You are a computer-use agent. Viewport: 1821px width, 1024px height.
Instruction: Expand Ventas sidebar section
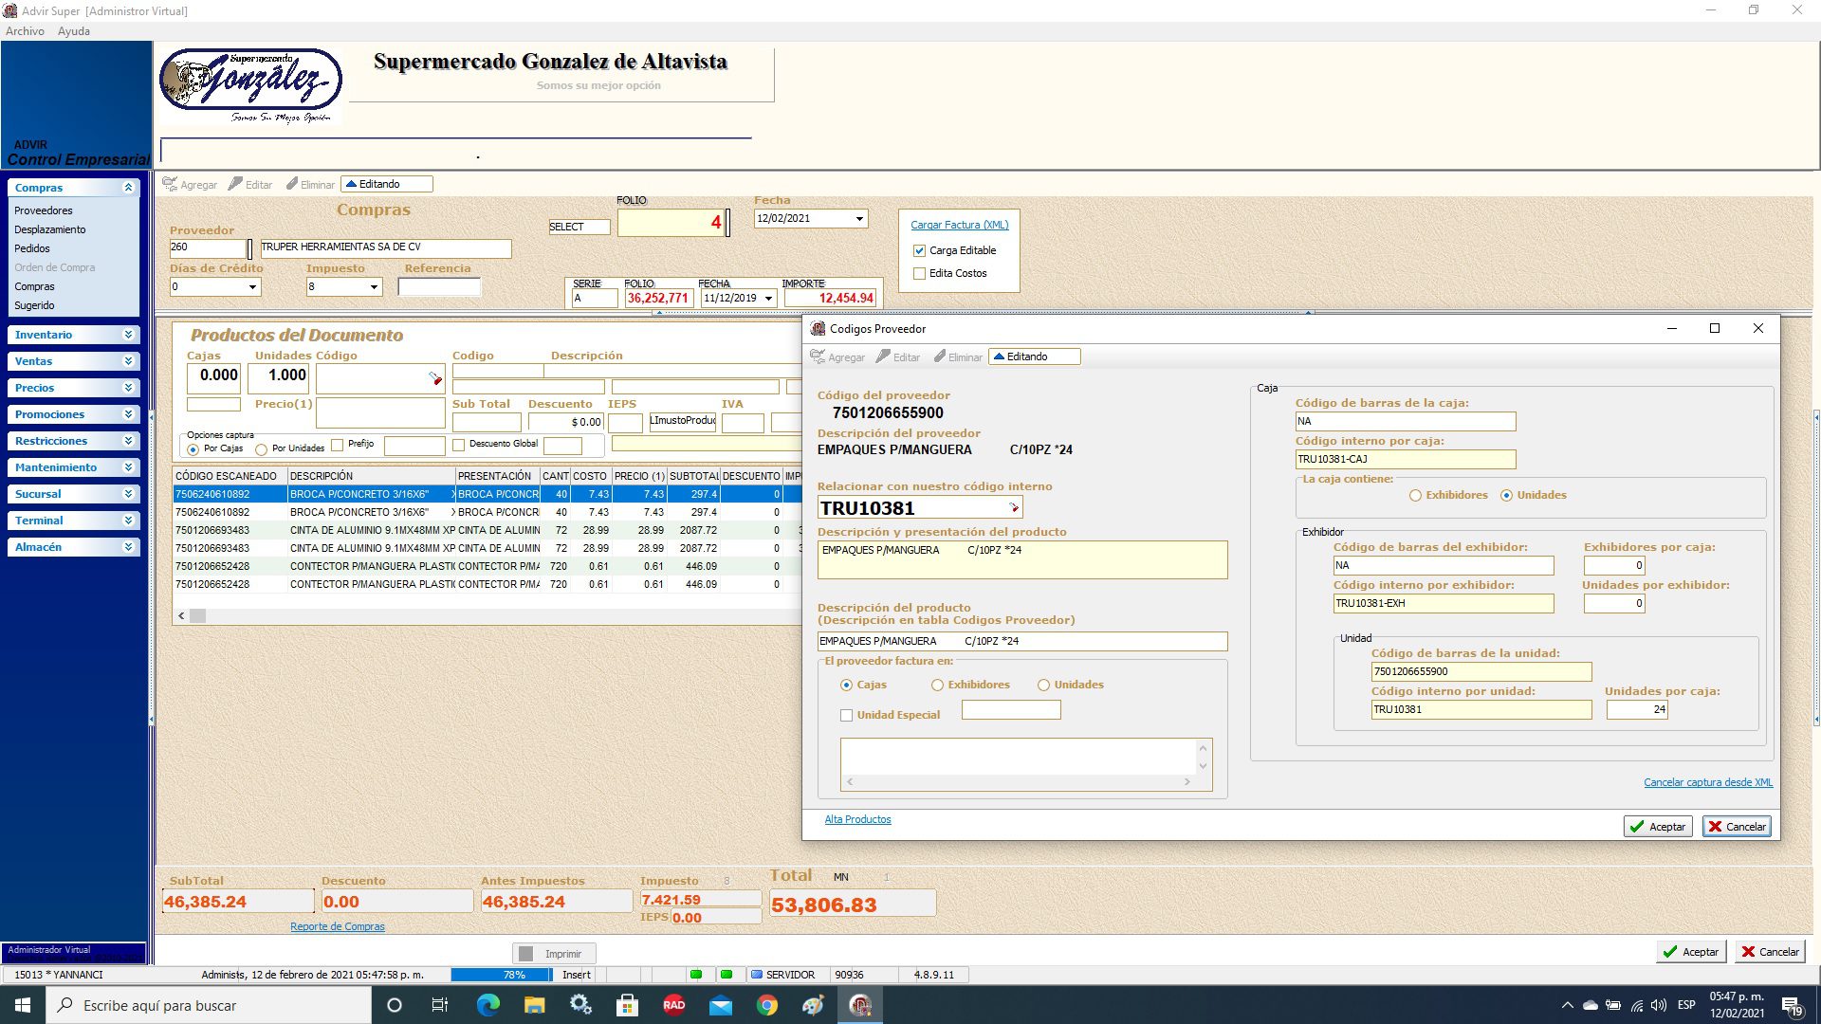pyautogui.click(x=128, y=361)
